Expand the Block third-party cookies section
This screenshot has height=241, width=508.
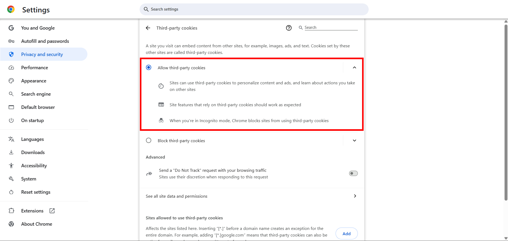pos(354,141)
